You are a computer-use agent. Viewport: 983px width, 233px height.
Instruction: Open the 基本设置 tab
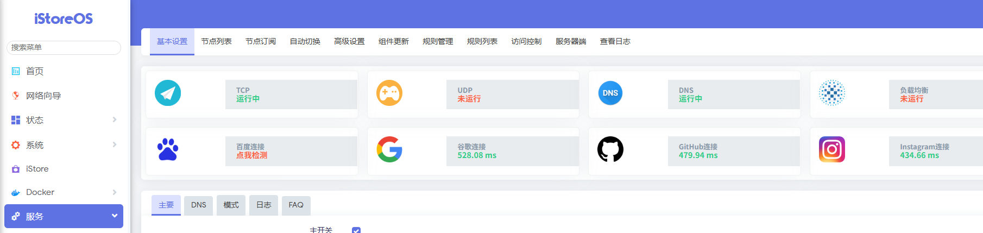click(172, 41)
